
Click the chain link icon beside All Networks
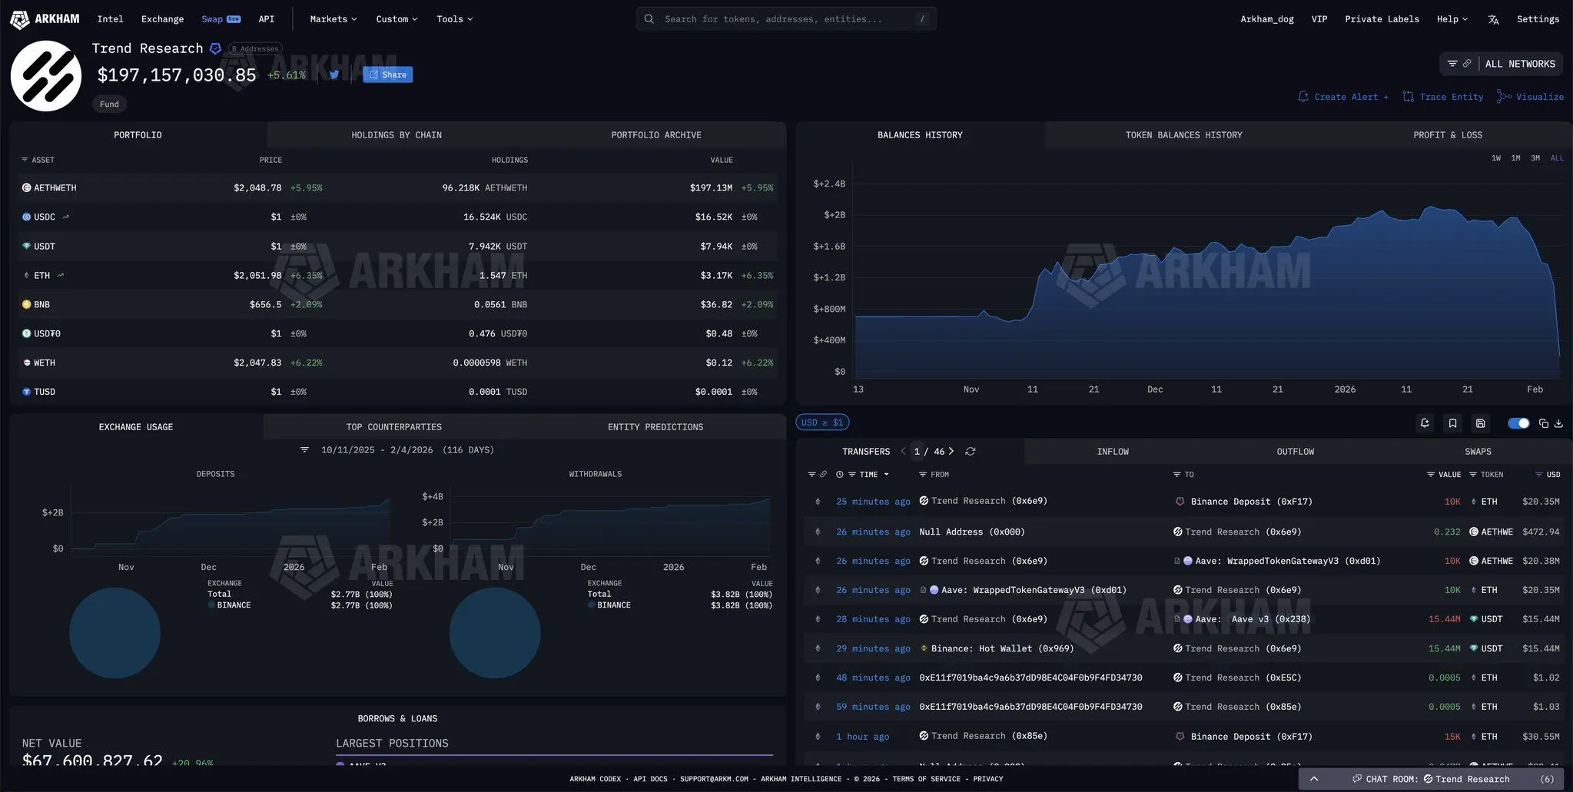[x=1466, y=64]
